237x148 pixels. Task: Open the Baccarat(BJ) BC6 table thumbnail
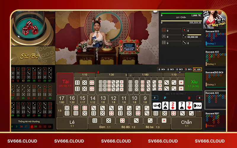pos(216,79)
